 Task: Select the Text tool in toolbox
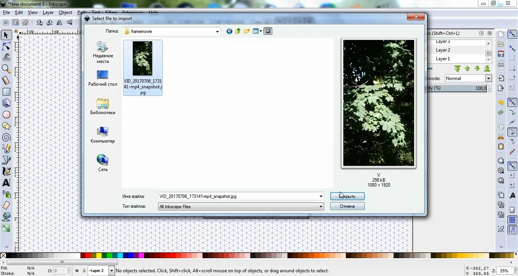point(6,183)
